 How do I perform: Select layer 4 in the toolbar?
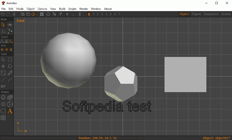pyautogui.click(x=106, y=14)
